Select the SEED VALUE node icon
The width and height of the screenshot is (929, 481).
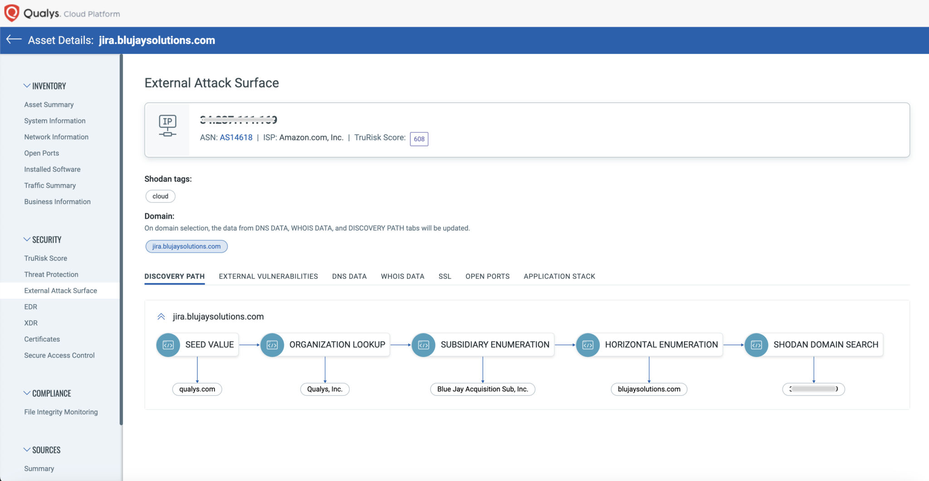click(168, 344)
